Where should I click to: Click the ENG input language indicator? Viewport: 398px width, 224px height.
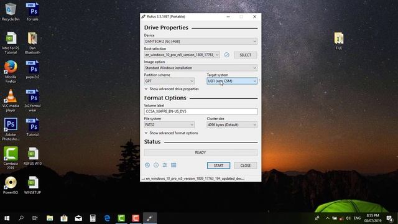pyautogui.click(x=357, y=218)
